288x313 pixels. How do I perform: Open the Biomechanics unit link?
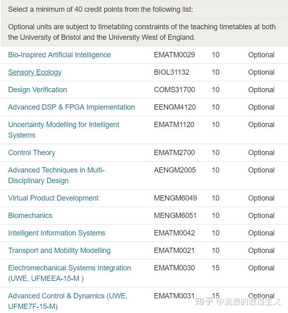pos(30,216)
